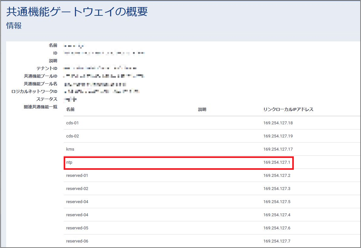Click the reserved-01 row name

77,175
